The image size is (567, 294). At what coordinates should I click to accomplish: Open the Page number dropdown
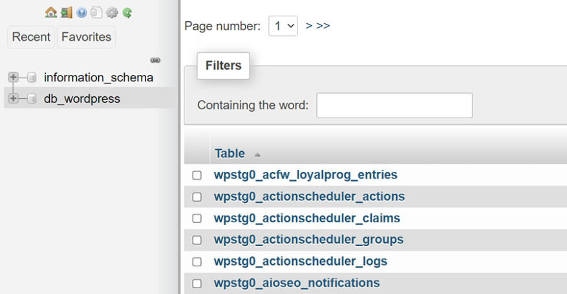coord(283,26)
